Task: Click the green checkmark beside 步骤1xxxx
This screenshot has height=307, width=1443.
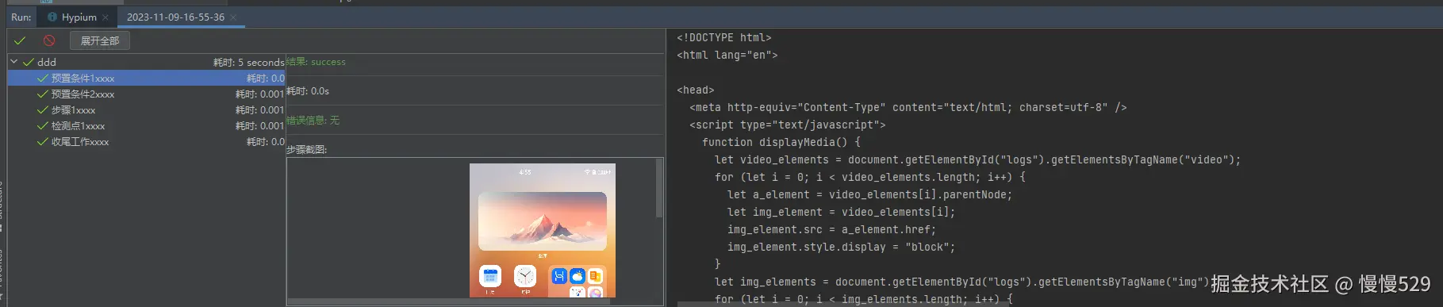Action: click(x=43, y=109)
